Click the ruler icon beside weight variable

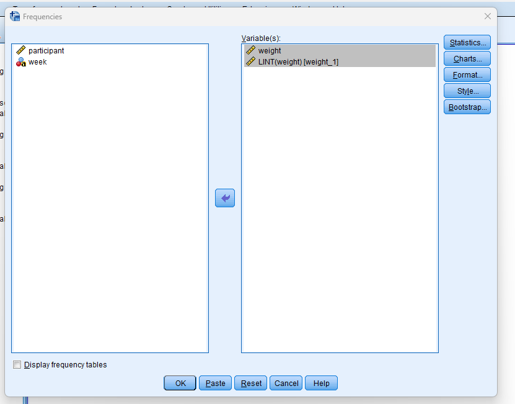[250, 51]
